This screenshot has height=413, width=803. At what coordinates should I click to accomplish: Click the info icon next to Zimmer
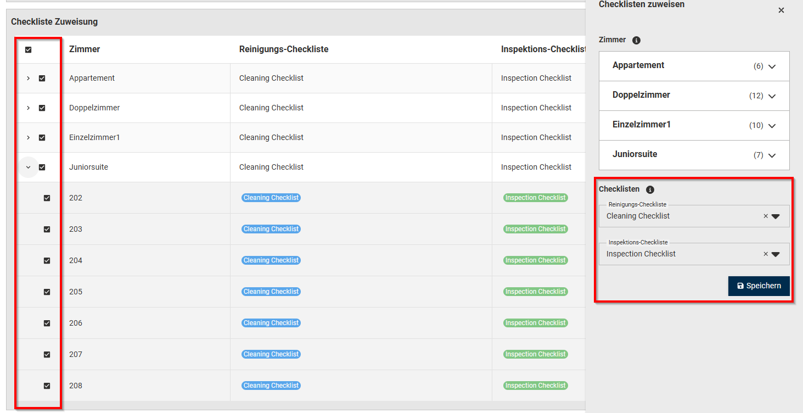click(636, 40)
